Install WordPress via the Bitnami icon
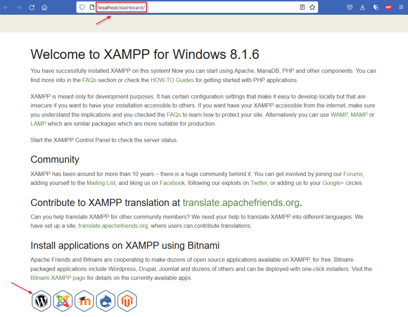This screenshot has width=408, height=317. point(41,301)
